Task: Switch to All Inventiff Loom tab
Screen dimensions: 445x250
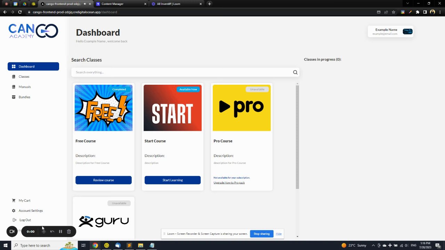Action: click(177, 4)
